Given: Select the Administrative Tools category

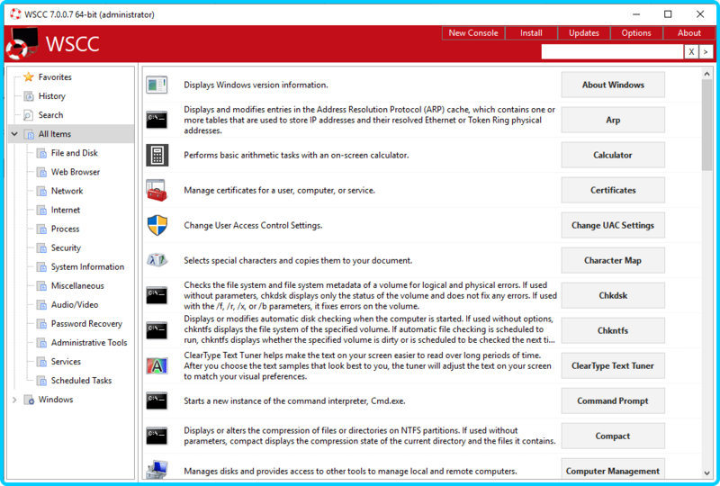Looking at the screenshot, I should point(89,343).
